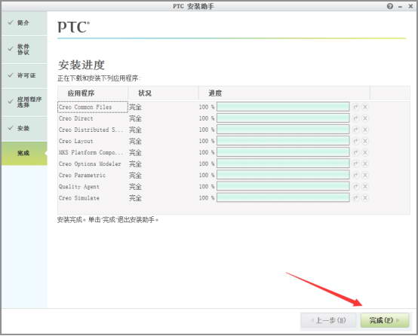Click cancel X icon for Creo Simulate
Viewport: 418px width, 336px height.
pyautogui.click(x=365, y=198)
